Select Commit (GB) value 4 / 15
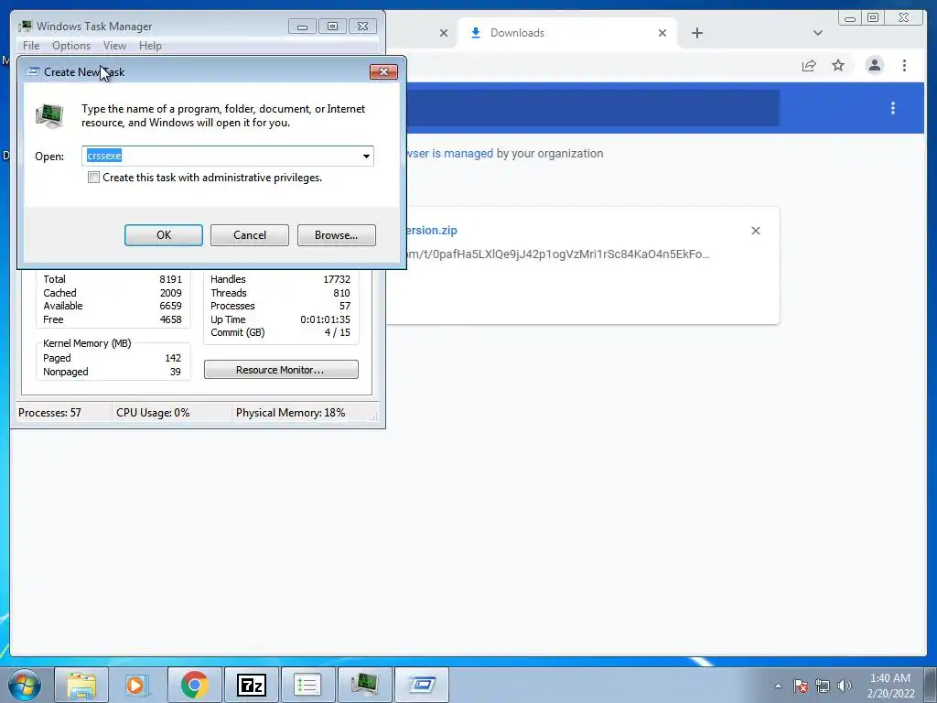937x703 pixels. click(x=338, y=332)
